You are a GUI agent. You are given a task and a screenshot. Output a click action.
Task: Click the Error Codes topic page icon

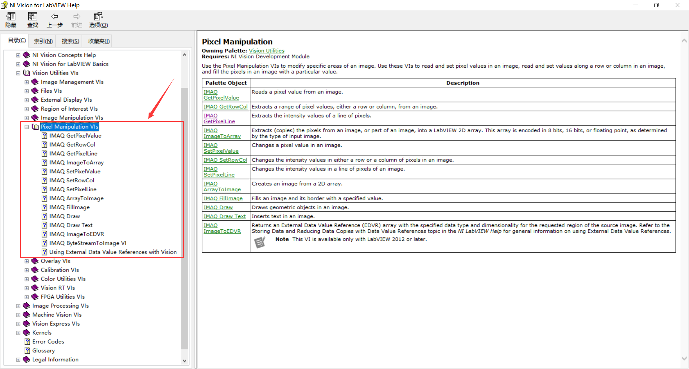click(x=27, y=341)
